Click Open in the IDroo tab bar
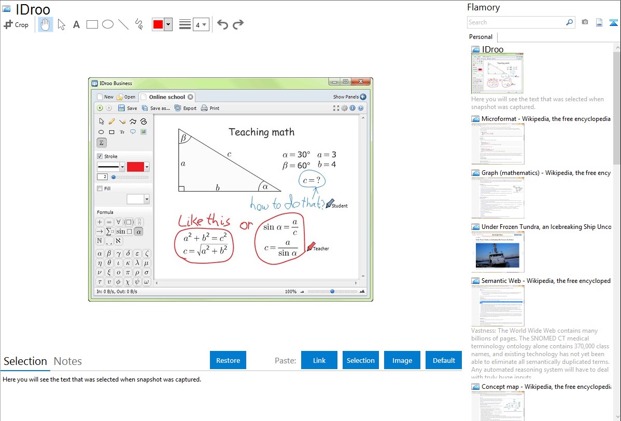The image size is (621, 421). point(126,97)
